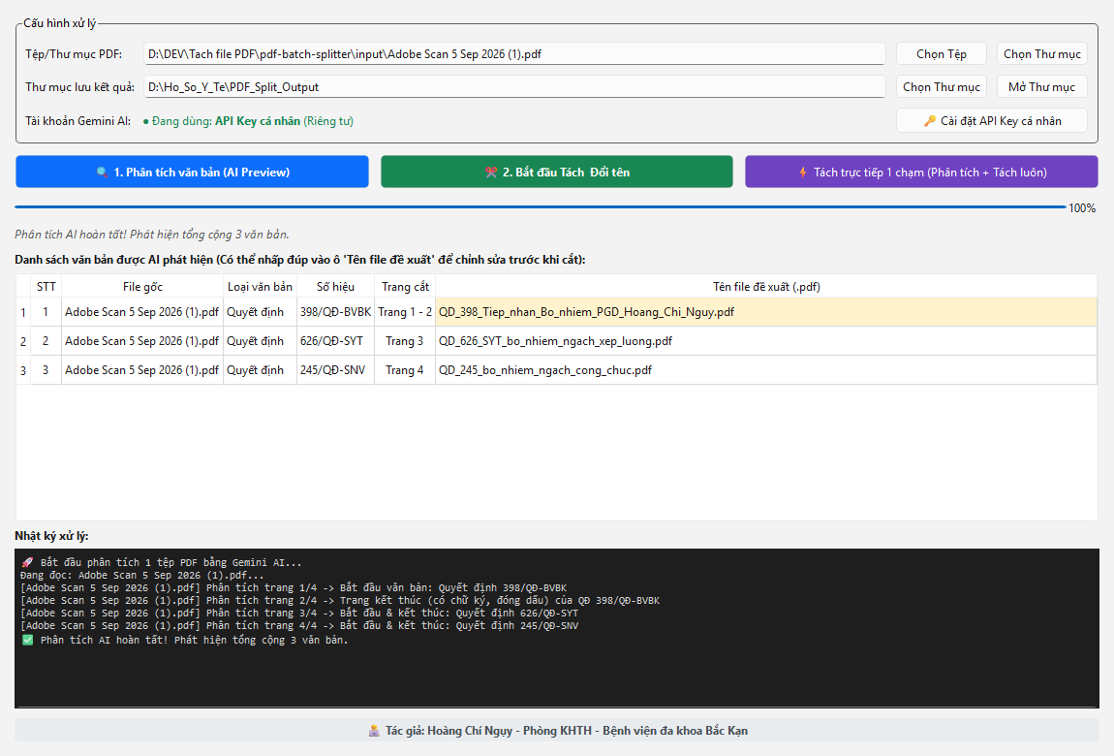Click the author avatar icon in footer
This screenshot has width=1114, height=756.
tap(374, 731)
